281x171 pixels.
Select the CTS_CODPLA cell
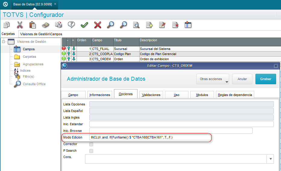pos(103,54)
